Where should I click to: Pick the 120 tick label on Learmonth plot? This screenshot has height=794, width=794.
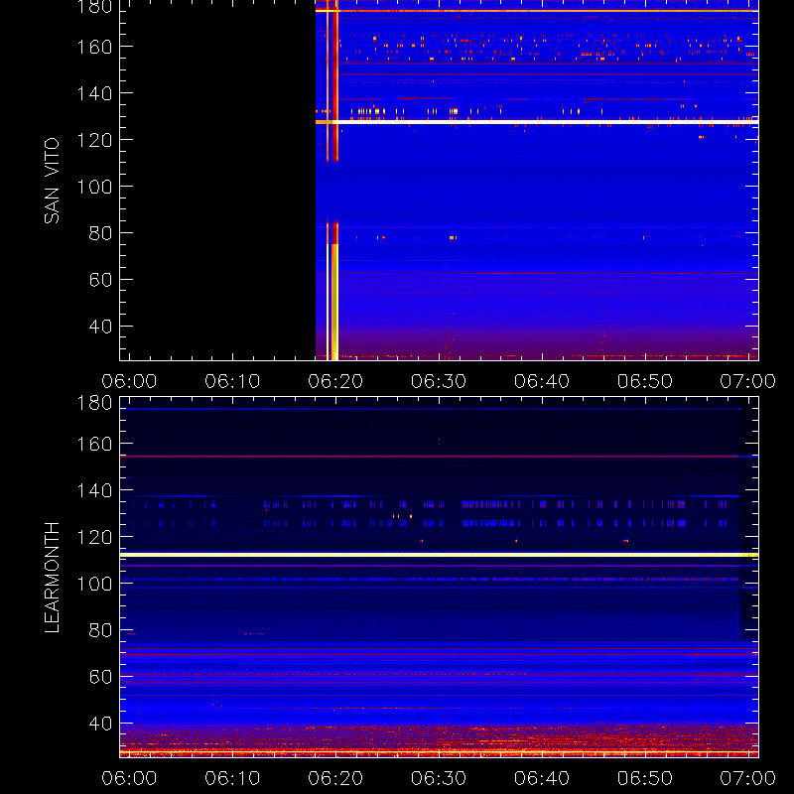[94, 537]
